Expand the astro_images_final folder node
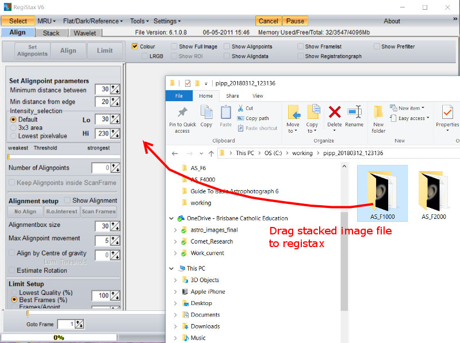This screenshot has width=460, height=343. [175, 230]
